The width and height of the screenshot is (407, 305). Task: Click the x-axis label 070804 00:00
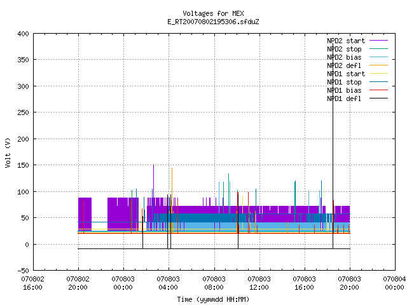tap(394, 283)
